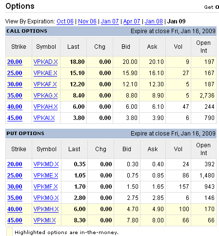Image resolution: width=219 pixels, height=236 pixels.
Task: Open the VPKMF.X put contract
Action: pos(45,187)
